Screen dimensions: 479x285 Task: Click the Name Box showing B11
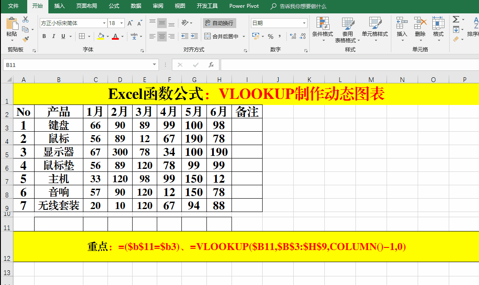coord(77,65)
